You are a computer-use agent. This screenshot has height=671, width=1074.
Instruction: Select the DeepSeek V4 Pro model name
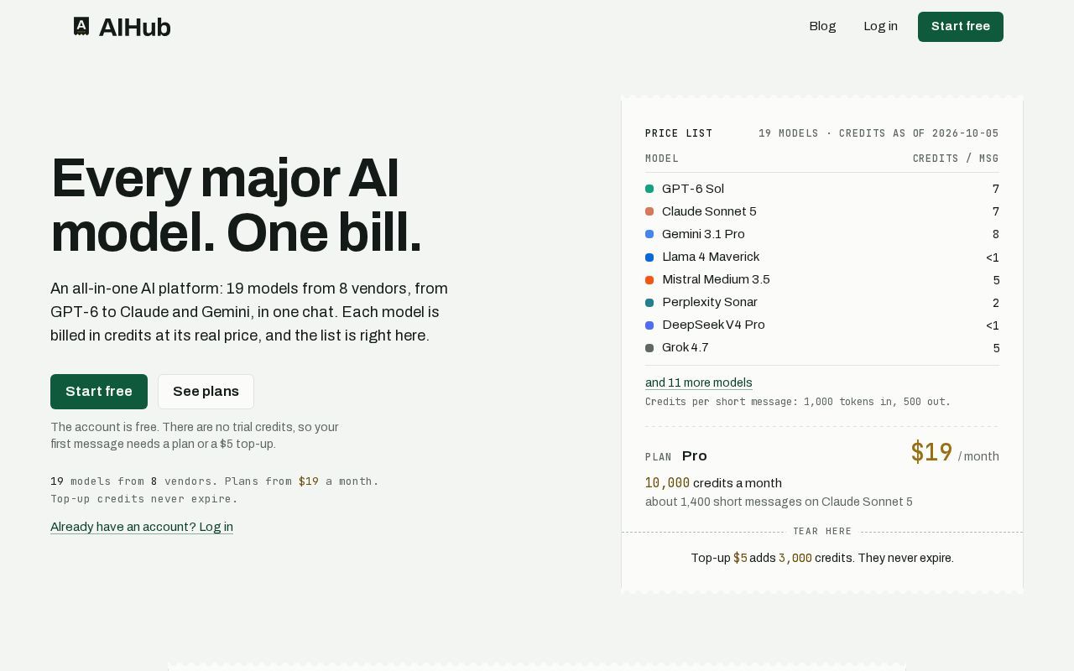pos(713,325)
